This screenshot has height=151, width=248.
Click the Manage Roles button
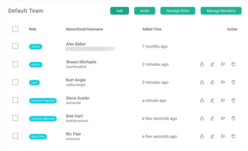(178, 11)
